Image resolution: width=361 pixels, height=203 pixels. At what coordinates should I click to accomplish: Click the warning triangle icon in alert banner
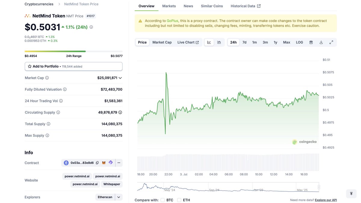point(140,21)
